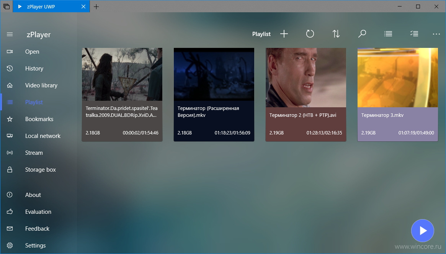Click the zPlayer app title text
The height and width of the screenshot is (254, 446).
(x=39, y=34)
